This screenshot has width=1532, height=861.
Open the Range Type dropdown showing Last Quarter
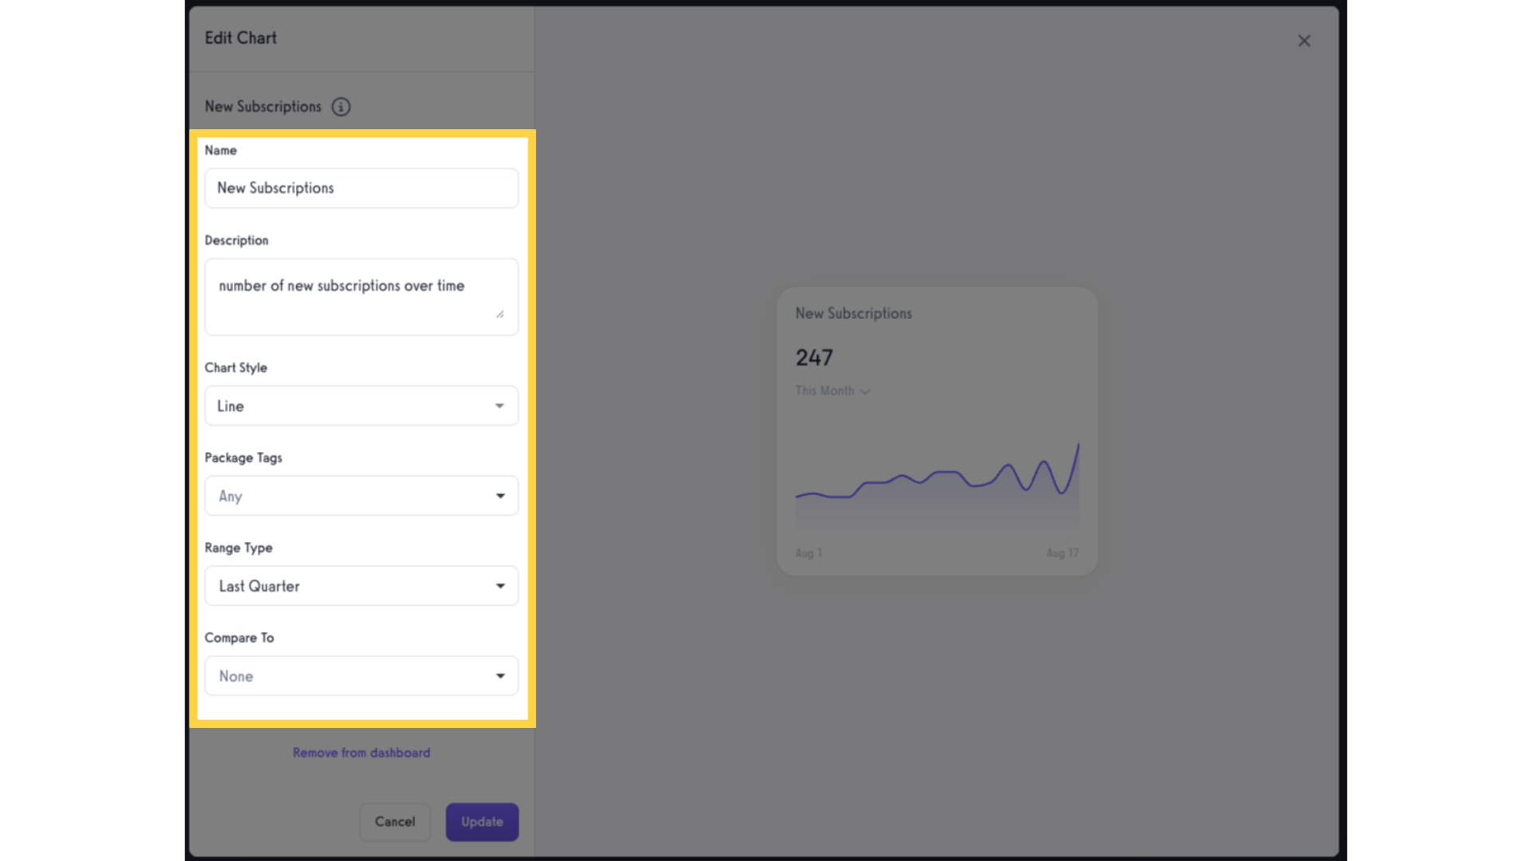361,586
